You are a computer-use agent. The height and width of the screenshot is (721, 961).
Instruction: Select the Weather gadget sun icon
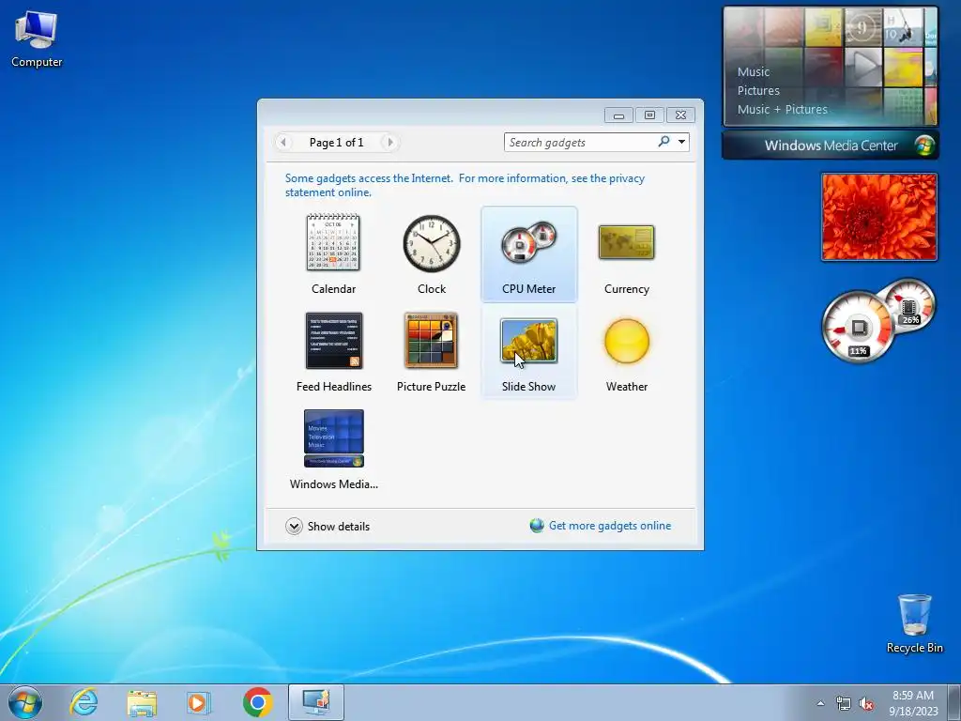coord(626,341)
